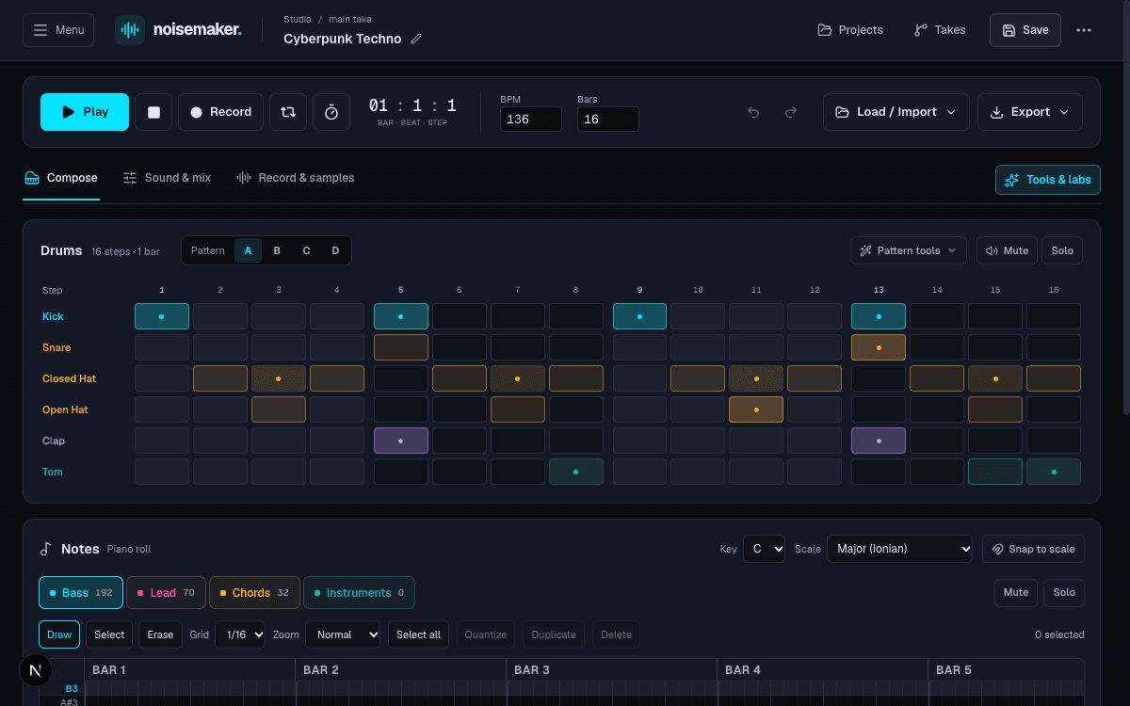The image size is (1130, 706).
Task: Select the Lead track with 70 notes
Action: tap(166, 593)
